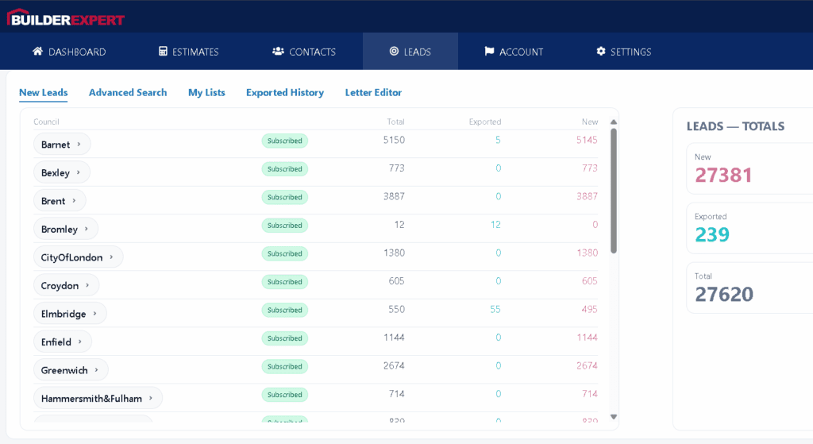The image size is (813, 444).
Task: Click the council list scrollbar thumb
Action: coord(614,191)
